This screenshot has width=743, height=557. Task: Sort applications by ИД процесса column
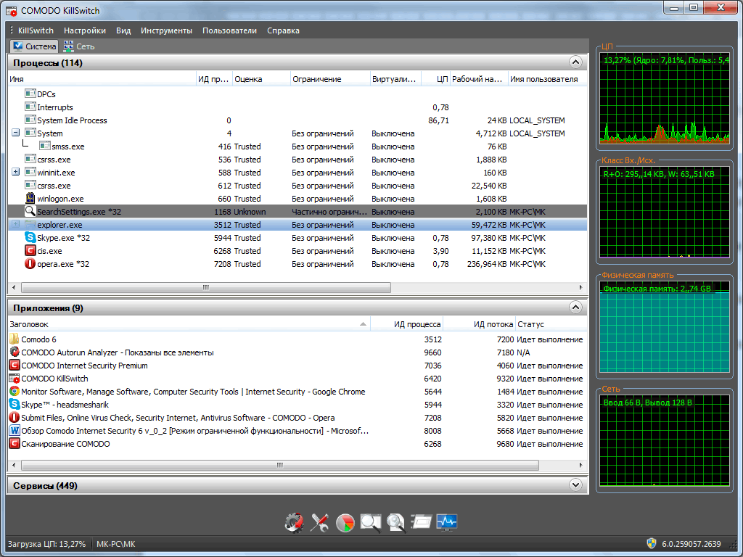tap(406, 324)
